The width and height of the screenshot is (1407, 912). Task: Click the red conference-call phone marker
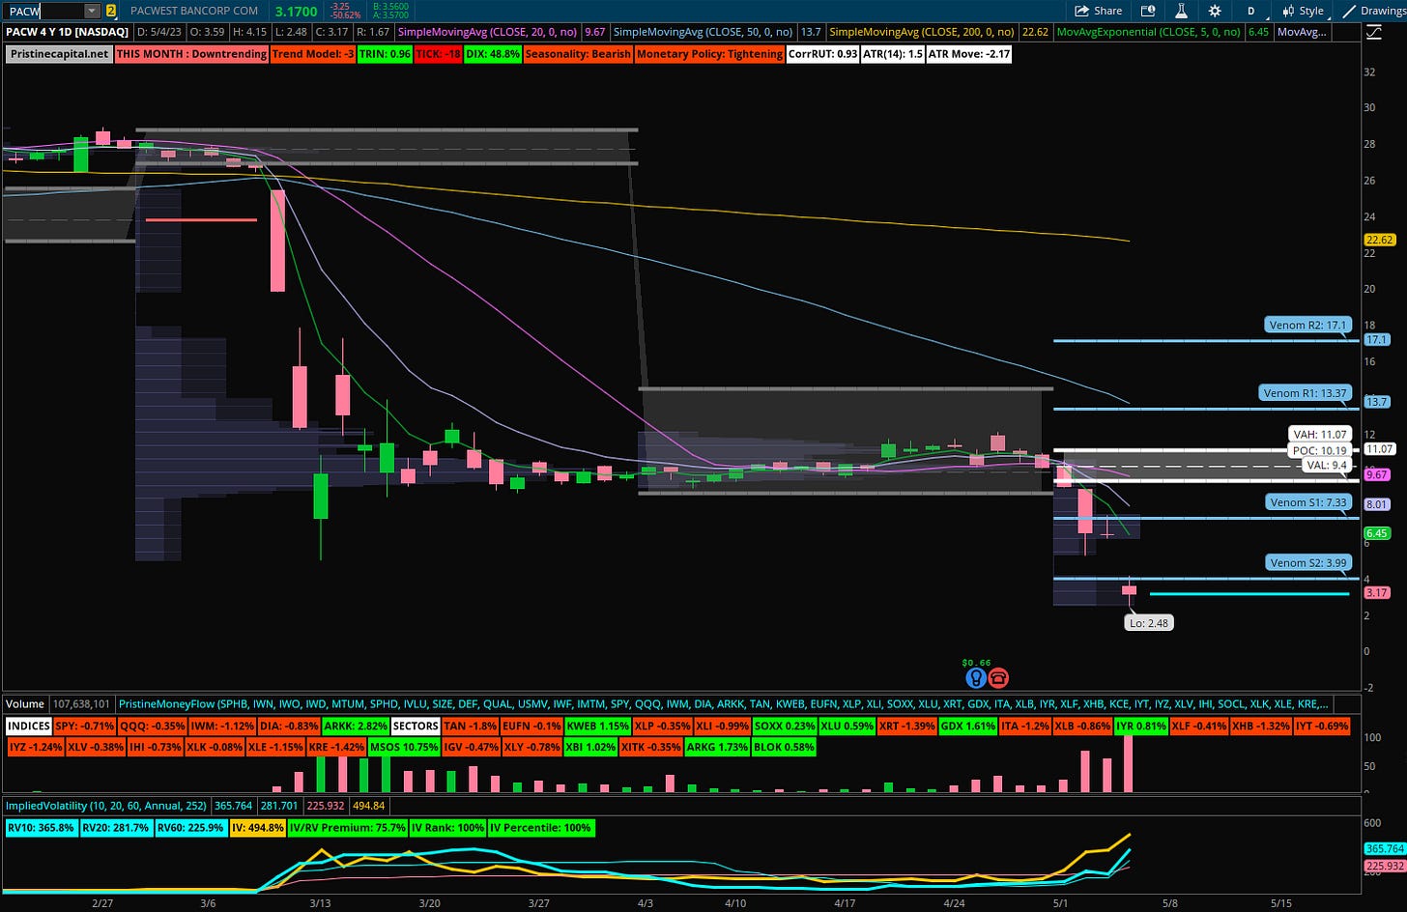point(997,677)
